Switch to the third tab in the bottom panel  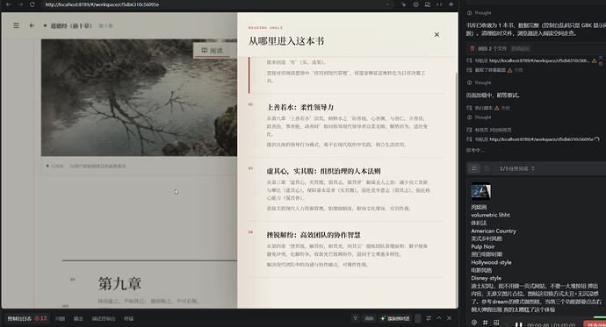78,318
